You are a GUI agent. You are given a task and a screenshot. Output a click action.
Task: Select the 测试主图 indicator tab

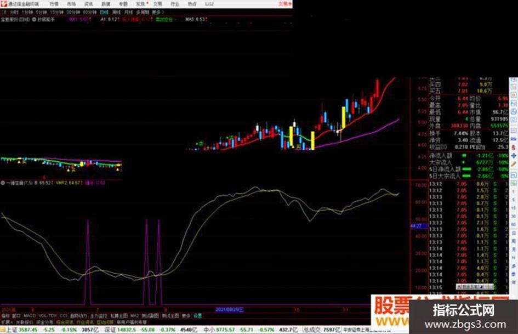coord(170,316)
